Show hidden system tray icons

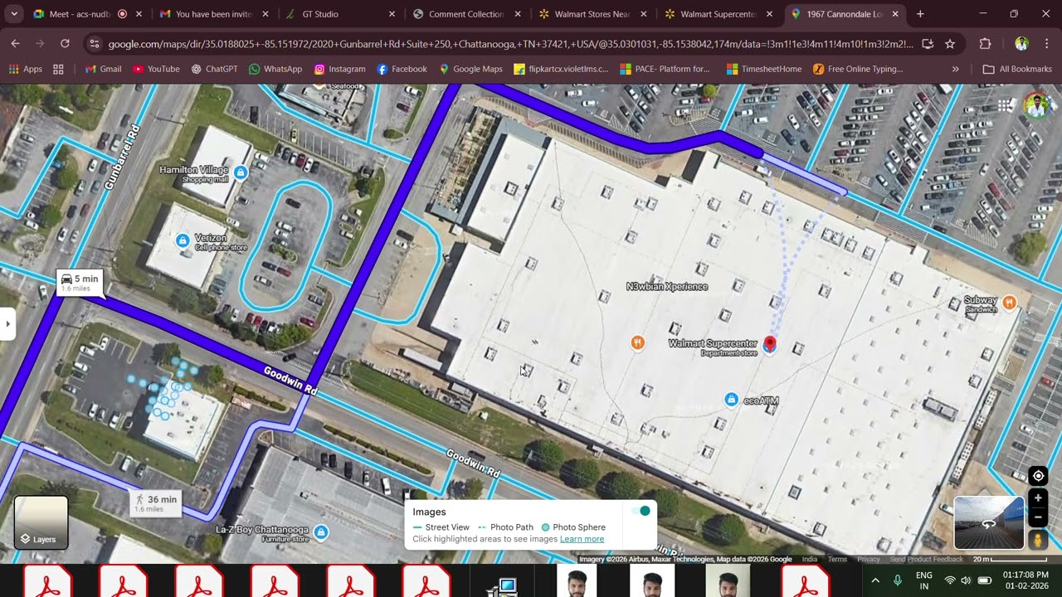(875, 580)
